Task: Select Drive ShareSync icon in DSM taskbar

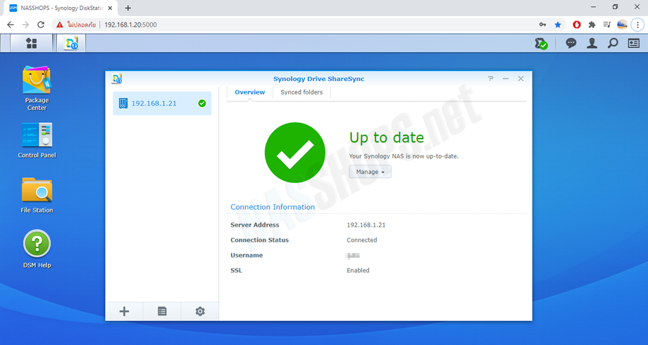Action: point(71,44)
